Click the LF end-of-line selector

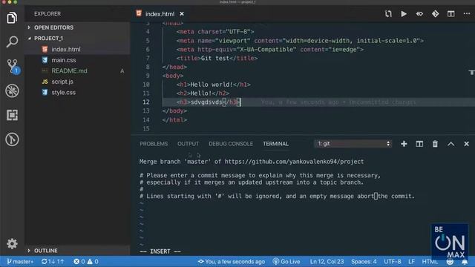click(x=411, y=262)
